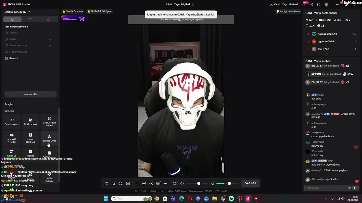This screenshot has width=362, height=203.
Task: Select the active Kamera source
Action: (x=31, y=58)
